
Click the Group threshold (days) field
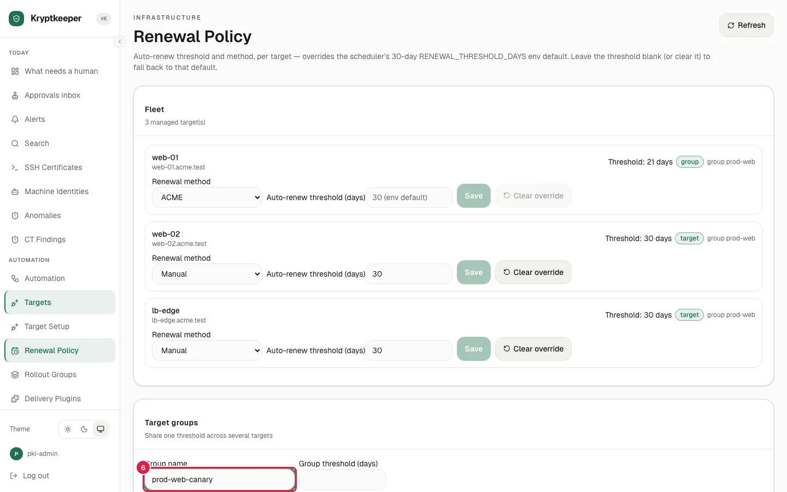click(343, 479)
